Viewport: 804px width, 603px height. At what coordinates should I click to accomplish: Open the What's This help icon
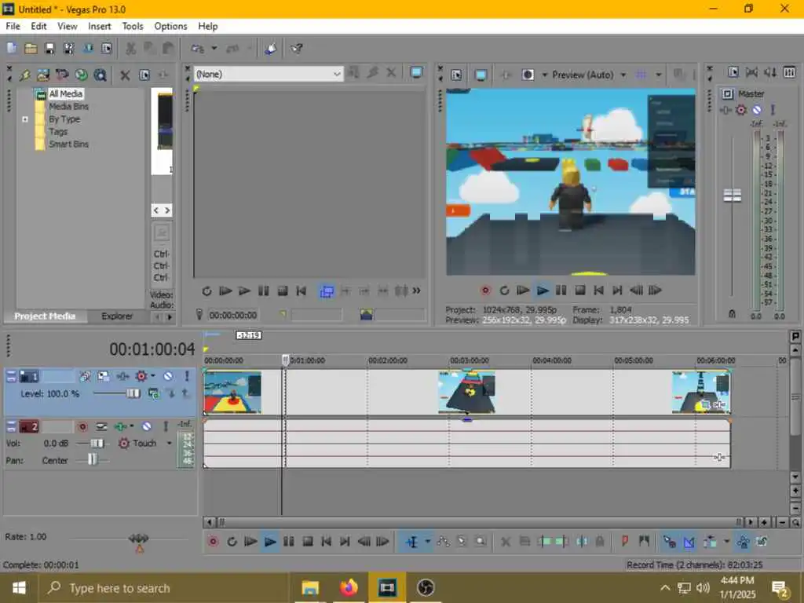[296, 49]
